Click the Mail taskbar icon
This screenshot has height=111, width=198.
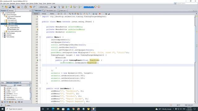pyautogui.click(x=68, y=109)
